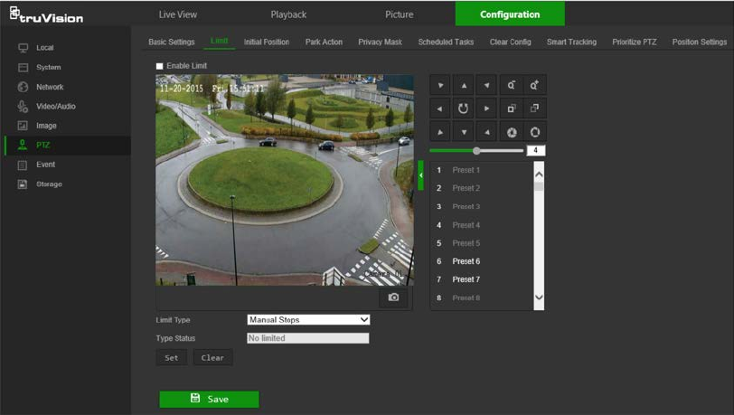The height and width of the screenshot is (415, 734).
Task: Open Network settings in sidebar
Action: 50,87
